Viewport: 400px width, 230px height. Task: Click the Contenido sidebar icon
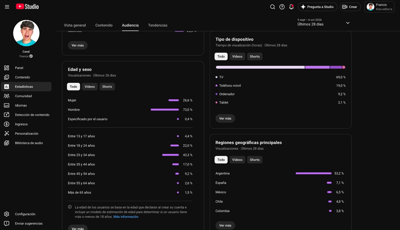(x=7, y=77)
